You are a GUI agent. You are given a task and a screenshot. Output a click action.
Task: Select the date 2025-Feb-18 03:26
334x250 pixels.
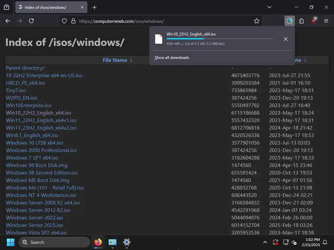tap(291, 225)
